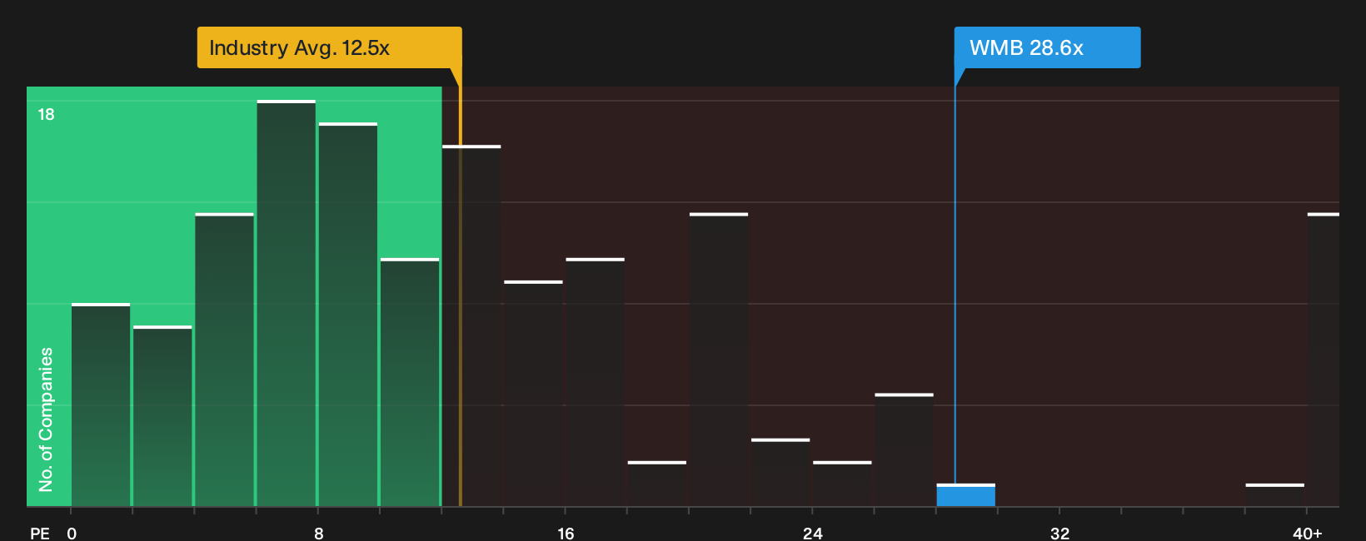The height and width of the screenshot is (541, 1366).
Task: Click the dark bar just after industry average line
Action: point(471,325)
